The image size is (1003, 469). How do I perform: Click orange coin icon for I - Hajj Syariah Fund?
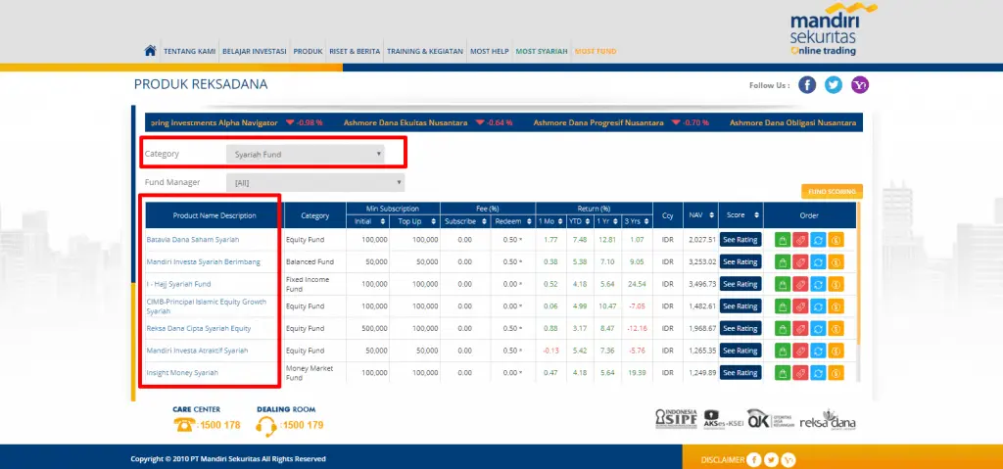coord(836,284)
